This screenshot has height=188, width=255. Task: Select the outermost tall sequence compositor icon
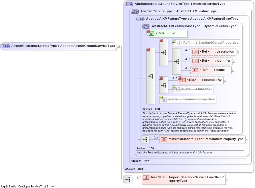151,76
